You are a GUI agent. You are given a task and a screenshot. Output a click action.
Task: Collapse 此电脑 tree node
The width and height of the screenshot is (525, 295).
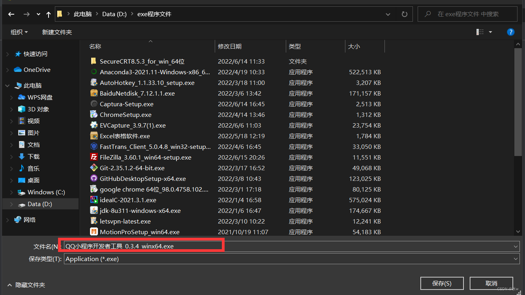coord(7,86)
